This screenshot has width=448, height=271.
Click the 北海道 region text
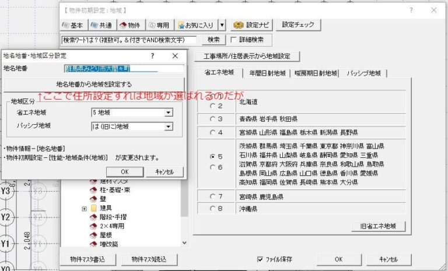click(249, 102)
